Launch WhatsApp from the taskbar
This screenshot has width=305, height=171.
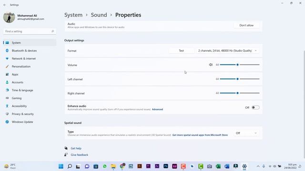tap(105, 166)
